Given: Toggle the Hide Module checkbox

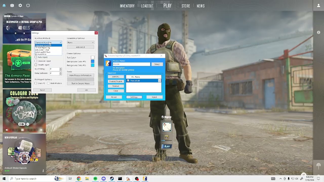Looking at the screenshot, I should [48, 83].
